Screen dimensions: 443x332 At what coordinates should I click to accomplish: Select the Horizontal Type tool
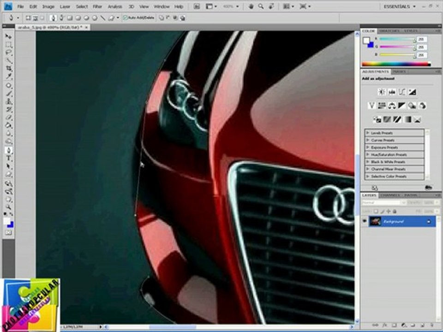9,158
